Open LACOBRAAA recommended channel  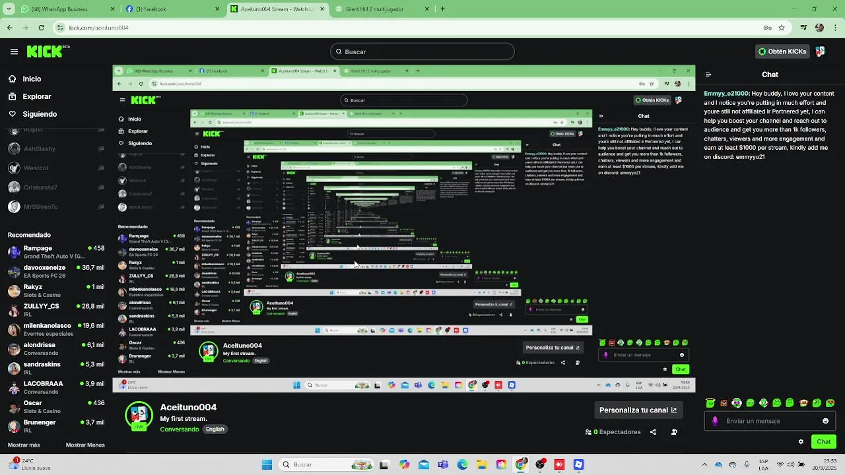56,387
